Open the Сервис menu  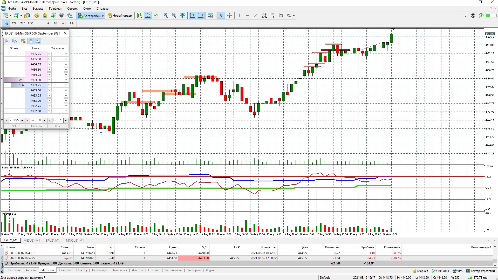[x=72, y=9]
